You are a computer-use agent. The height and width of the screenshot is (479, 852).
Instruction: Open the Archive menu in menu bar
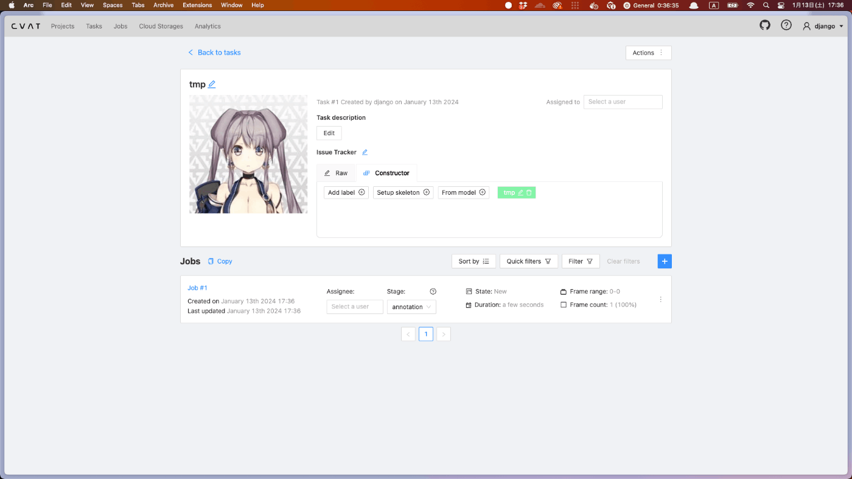tap(163, 5)
